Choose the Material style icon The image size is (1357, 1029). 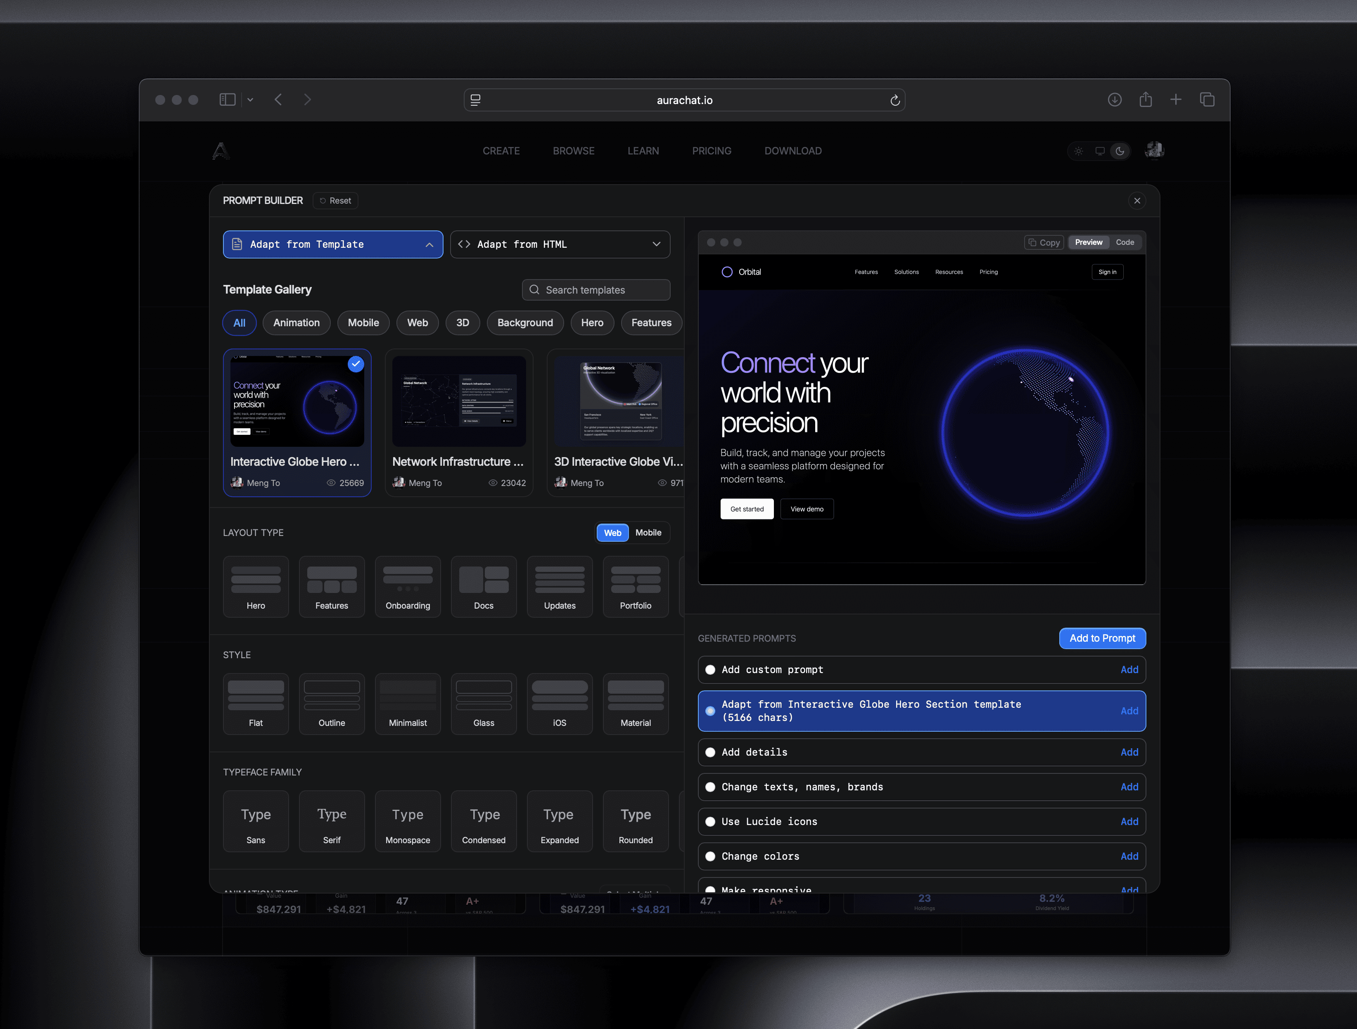[636, 704]
